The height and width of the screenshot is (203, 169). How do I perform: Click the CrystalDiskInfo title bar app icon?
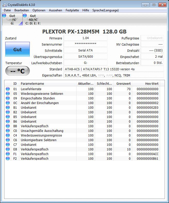(x=4, y=5)
